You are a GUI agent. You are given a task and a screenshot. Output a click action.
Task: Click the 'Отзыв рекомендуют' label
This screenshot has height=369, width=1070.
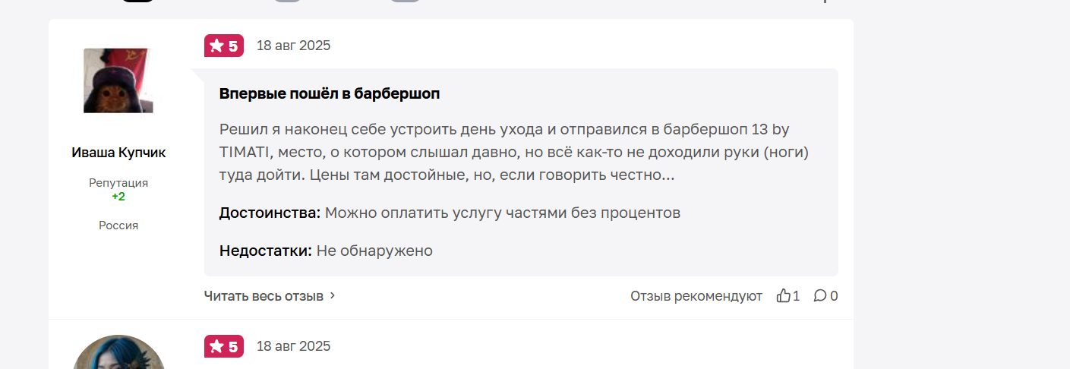[x=696, y=296]
